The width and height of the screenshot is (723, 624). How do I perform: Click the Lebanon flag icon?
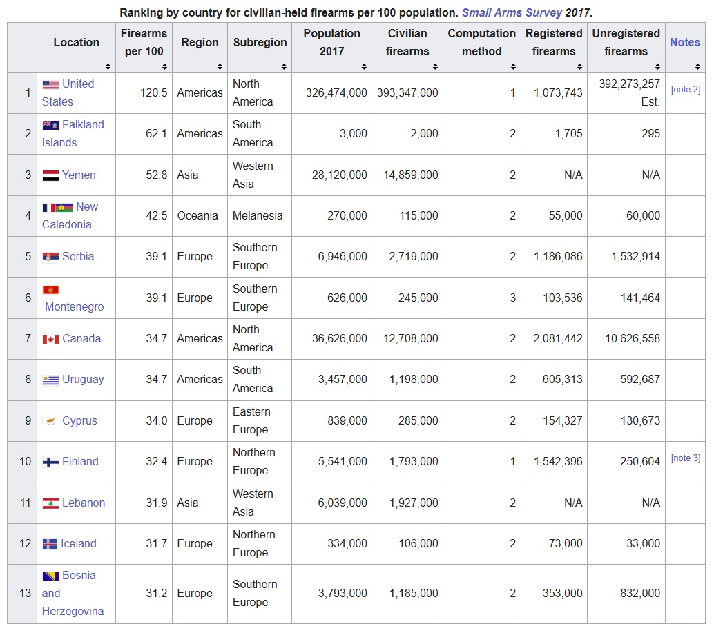(x=50, y=503)
